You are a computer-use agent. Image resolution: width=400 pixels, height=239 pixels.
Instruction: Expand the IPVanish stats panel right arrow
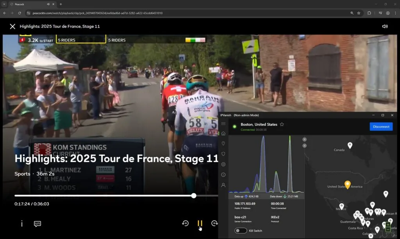[x=304, y=140]
